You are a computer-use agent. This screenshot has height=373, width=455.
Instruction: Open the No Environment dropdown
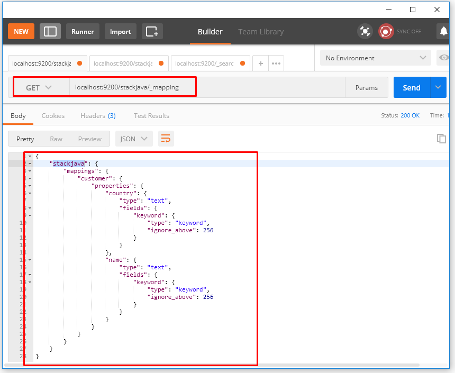click(375, 58)
